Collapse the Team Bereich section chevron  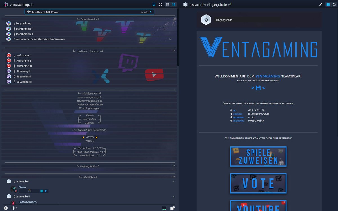pos(174,19)
